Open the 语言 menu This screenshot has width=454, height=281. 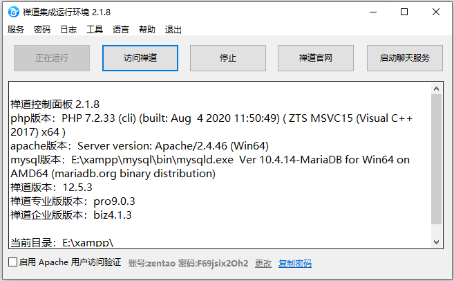coord(121,30)
